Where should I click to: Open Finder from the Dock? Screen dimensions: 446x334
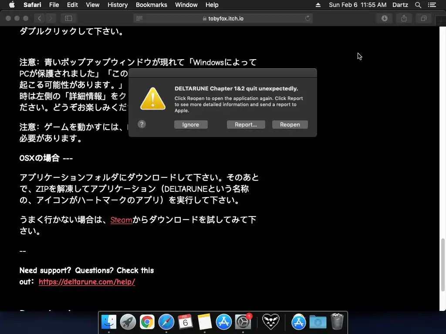pos(108,322)
